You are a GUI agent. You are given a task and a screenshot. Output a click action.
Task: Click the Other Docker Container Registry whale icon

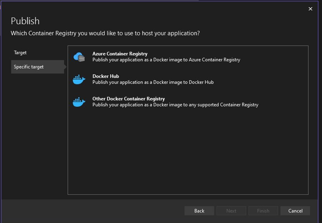[79, 102]
